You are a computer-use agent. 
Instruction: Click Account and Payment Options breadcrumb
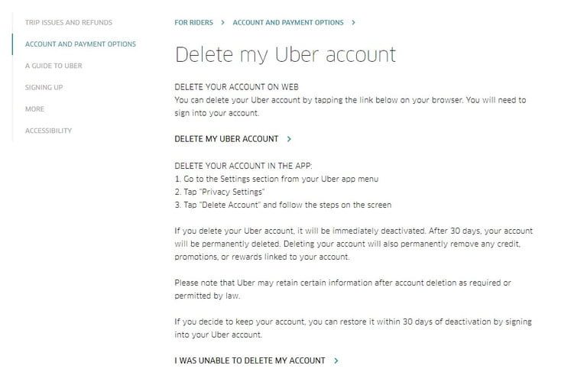point(287,23)
